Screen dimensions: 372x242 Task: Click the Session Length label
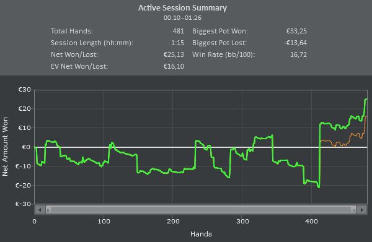tap(92, 43)
